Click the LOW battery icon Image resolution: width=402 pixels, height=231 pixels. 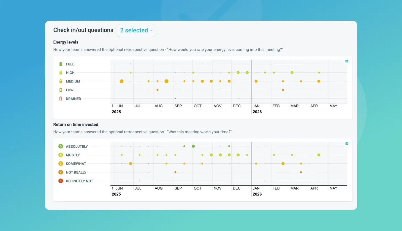click(61, 90)
